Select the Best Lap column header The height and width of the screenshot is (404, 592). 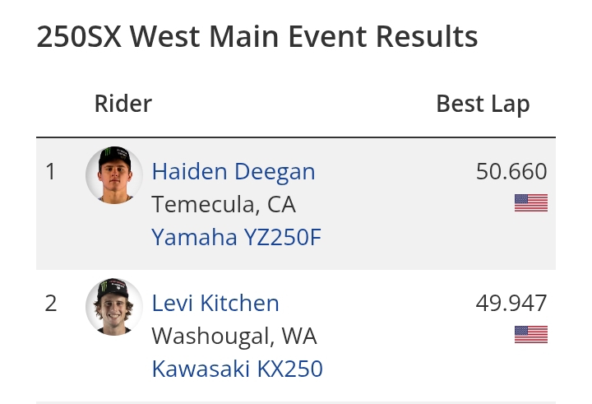point(483,104)
